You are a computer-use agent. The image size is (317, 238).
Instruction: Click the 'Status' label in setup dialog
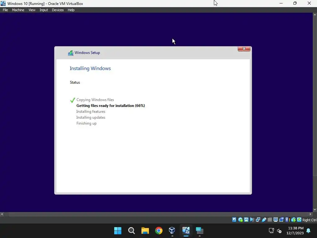coord(75,82)
